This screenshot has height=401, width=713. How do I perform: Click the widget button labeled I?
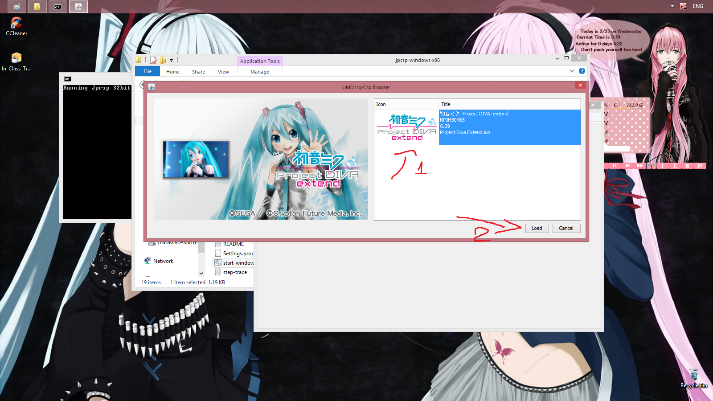click(x=662, y=166)
